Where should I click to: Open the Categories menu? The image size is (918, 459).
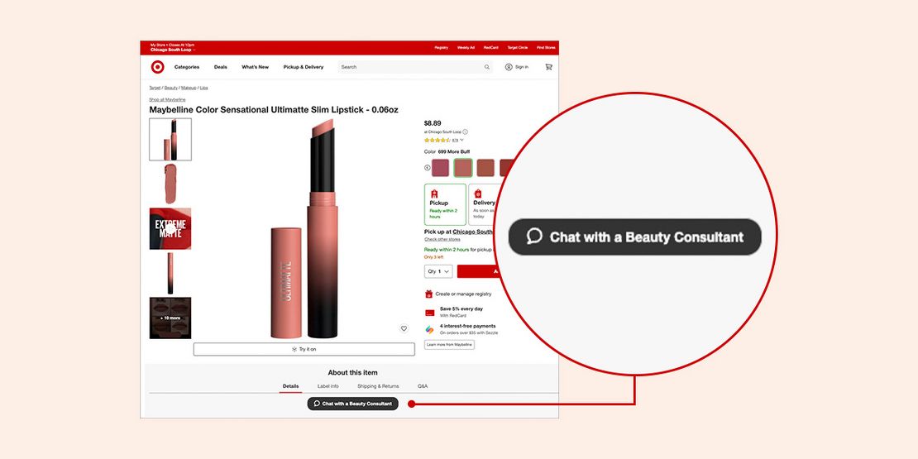click(187, 67)
